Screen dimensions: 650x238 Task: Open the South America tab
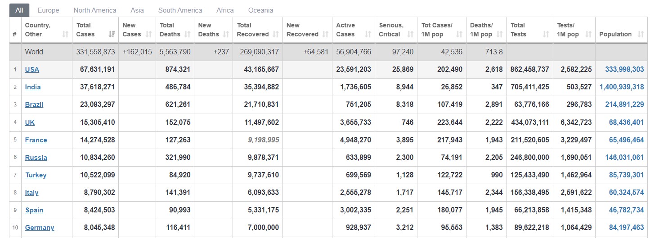tap(180, 10)
